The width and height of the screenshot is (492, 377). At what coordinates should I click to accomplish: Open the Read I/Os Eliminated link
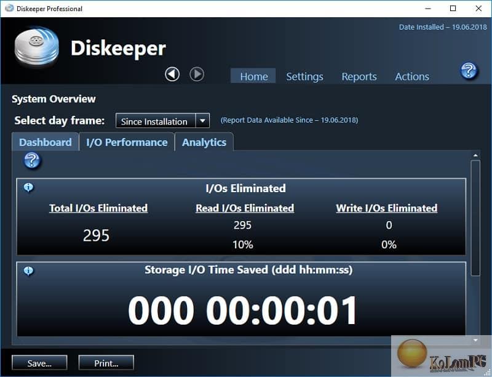[x=245, y=208]
